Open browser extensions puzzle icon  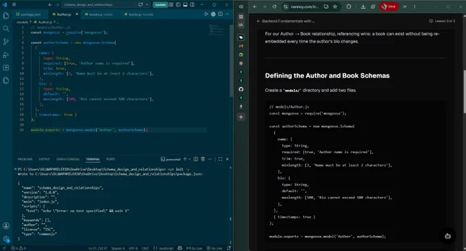[x=349, y=7]
